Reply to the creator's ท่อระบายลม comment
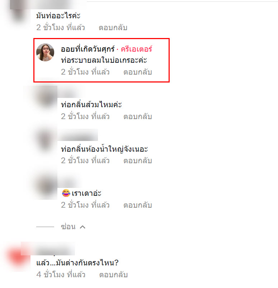The width and height of the screenshot is (278, 288). [138, 72]
